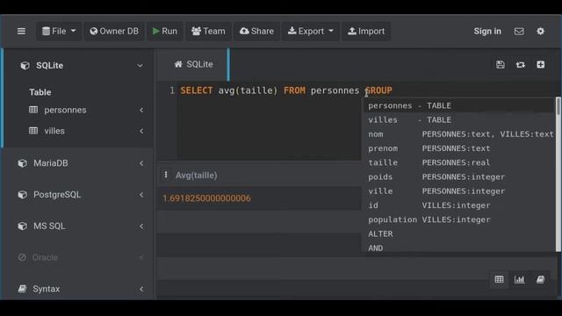Open the Avg(taille) column options dots

(x=166, y=175)
